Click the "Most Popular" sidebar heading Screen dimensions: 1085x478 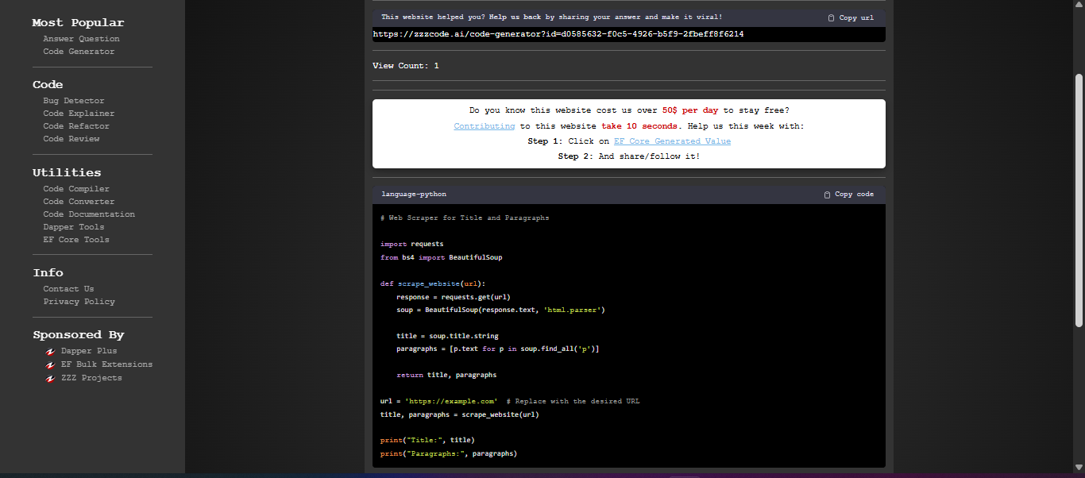click(78, 23)
